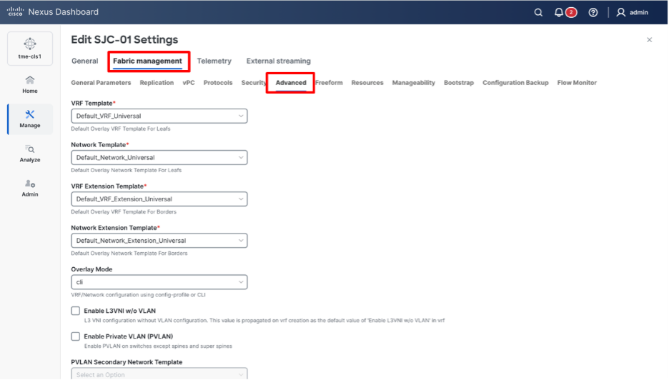Image resolution: width=669 pixels, height=380 pixels.
Task: Open PVLAN Secondary Network Template dropdown
Action: click(159, 374)
